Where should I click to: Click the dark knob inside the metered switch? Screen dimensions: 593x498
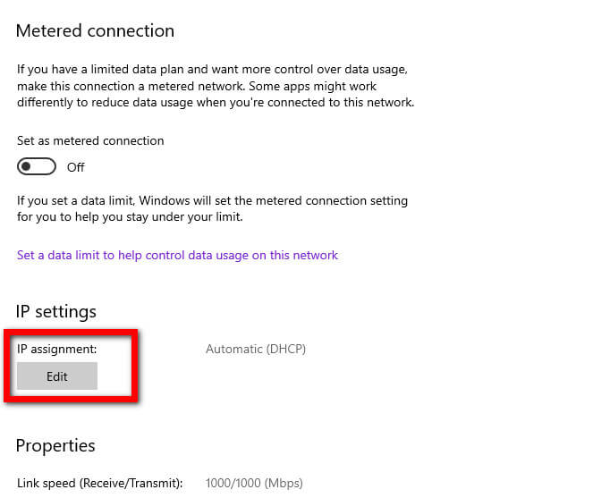click(x=26, y=166)
